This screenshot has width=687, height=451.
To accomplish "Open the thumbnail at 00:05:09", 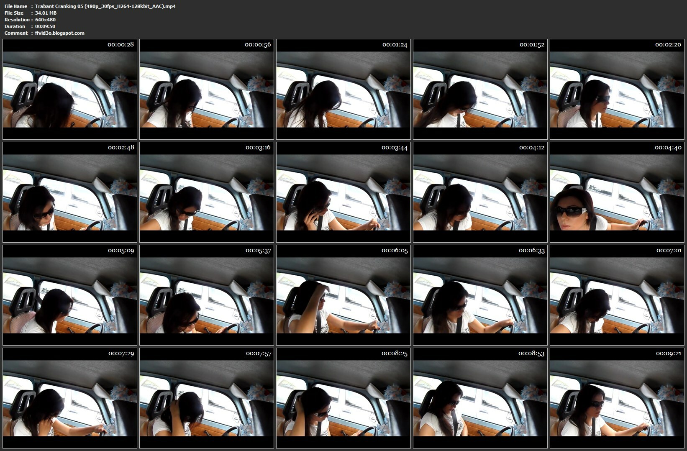I will (70, 295).
